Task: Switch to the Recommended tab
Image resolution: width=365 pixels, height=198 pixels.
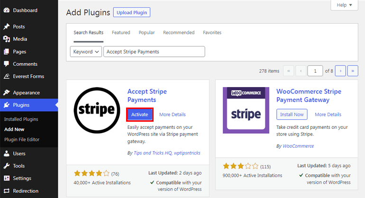Action: pos(179,33)
